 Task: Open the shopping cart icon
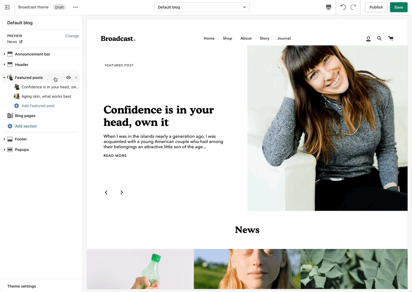coord(391,38)
